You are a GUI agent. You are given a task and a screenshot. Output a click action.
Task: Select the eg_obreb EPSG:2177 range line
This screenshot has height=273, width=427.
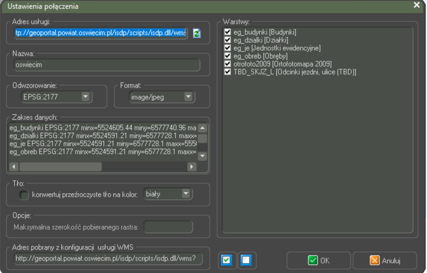tap(103, 152)
